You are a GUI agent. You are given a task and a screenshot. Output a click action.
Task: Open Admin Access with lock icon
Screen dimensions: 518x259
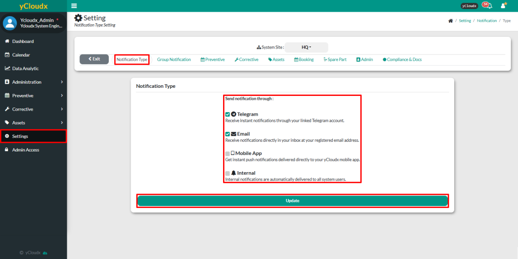tap(25, 150)
